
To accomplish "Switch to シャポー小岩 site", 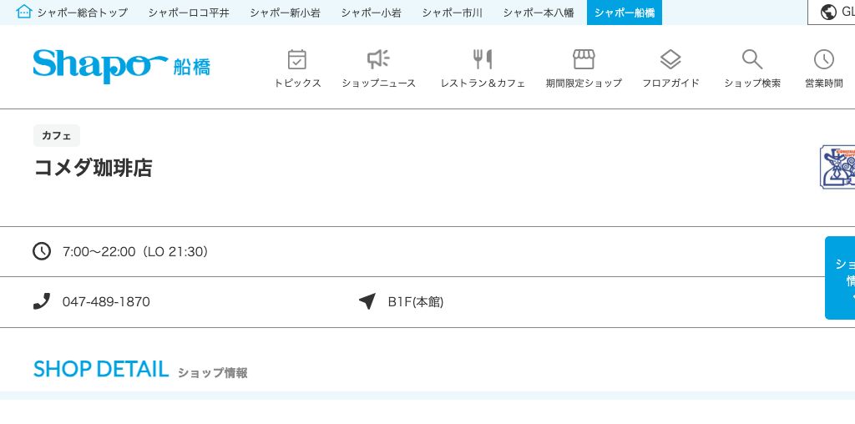I will pyautogui.click(x=372, y=13).
